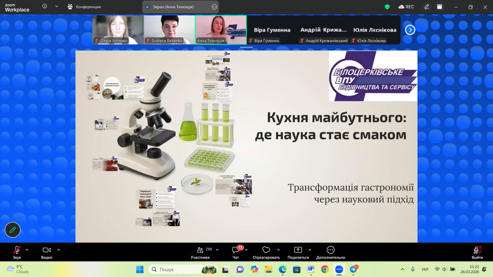Toggle the camera with Видео button
This screenshot has width=493, height=277.
point(47,250)
